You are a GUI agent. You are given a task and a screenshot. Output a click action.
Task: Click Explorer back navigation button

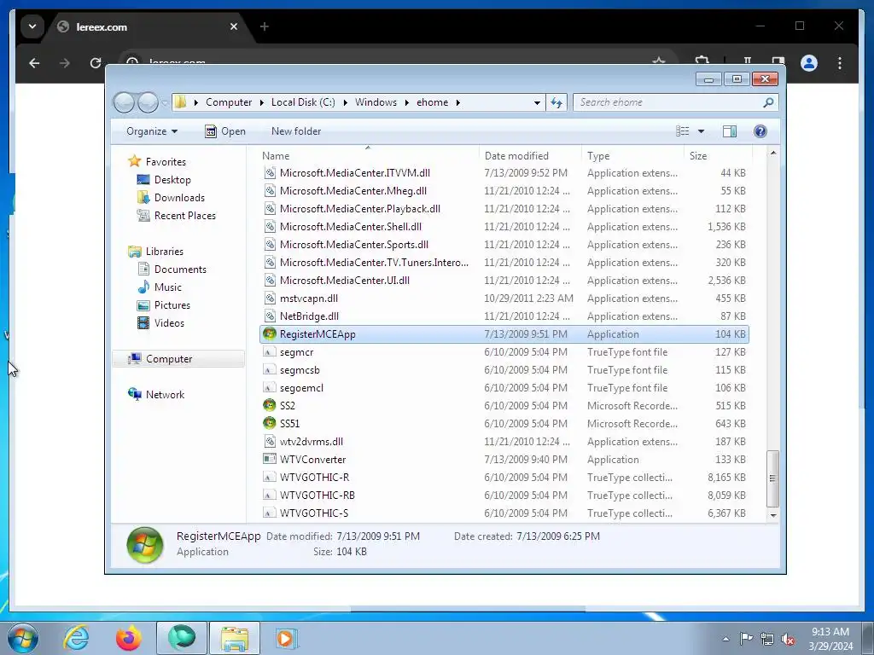pos(124,102)
